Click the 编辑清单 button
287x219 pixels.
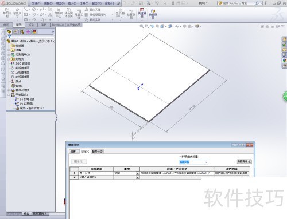point(245,162)
